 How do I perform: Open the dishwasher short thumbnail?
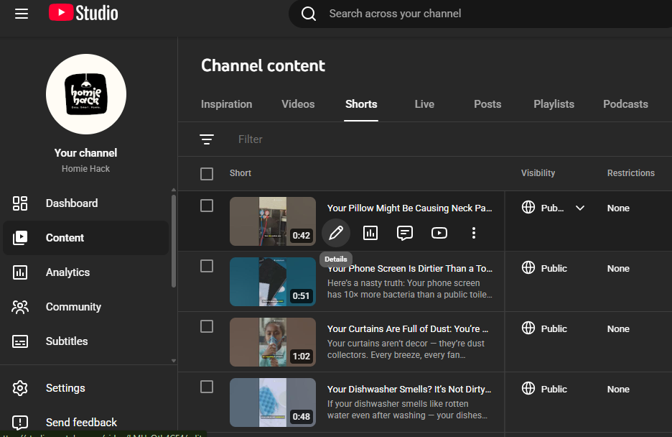click(273, 402)
